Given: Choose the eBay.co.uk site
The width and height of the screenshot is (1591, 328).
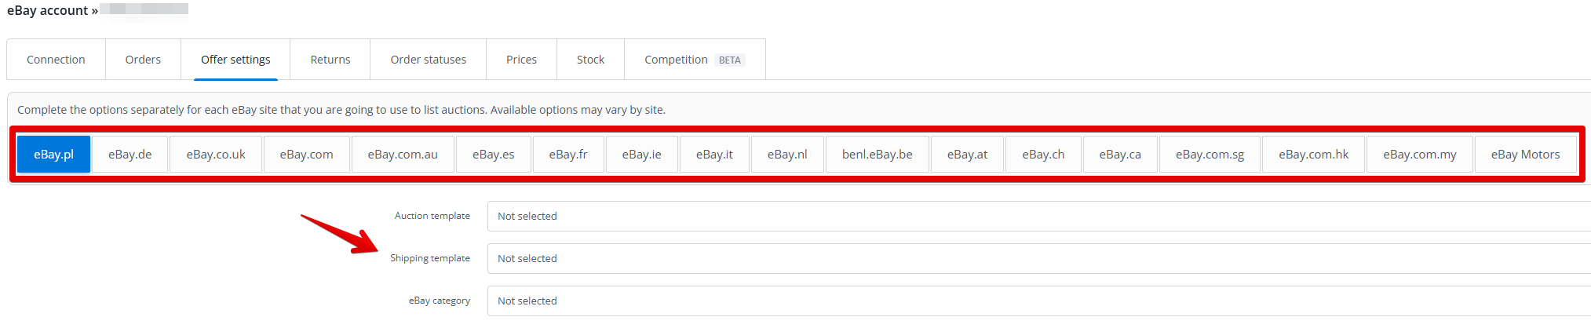Looking at the screenshot, I should [x=216, y=155].
